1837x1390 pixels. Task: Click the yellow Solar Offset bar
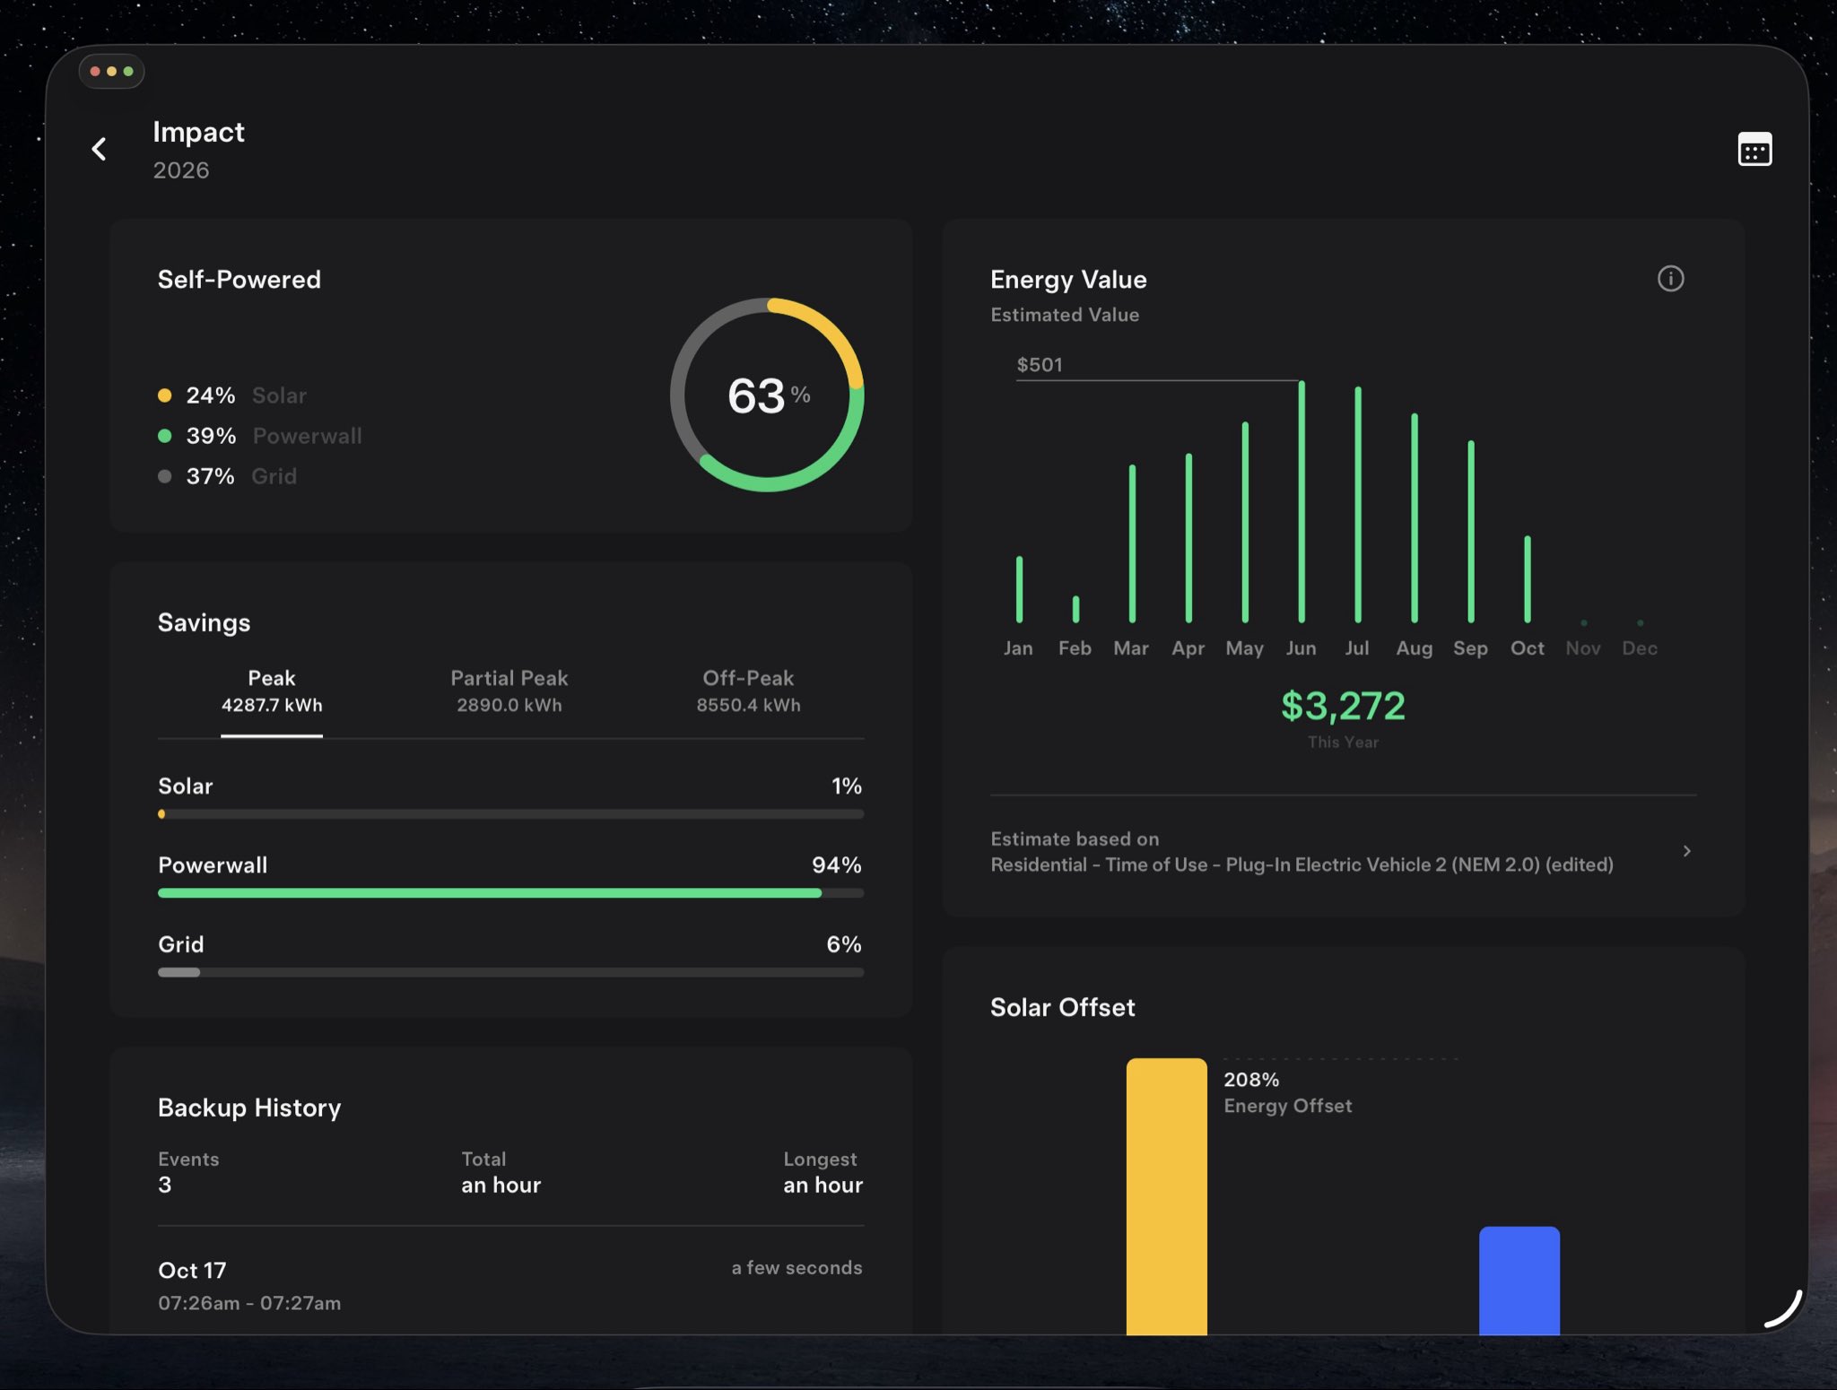[1166, 1196]
